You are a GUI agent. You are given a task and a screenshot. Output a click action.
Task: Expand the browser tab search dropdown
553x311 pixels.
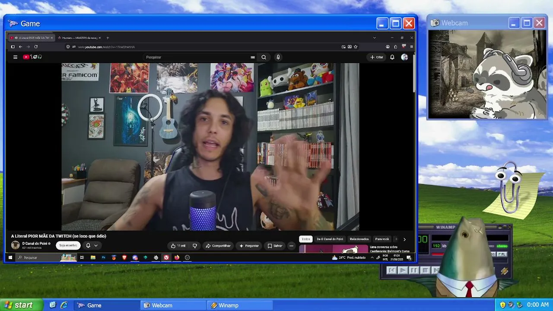(374, 38)
